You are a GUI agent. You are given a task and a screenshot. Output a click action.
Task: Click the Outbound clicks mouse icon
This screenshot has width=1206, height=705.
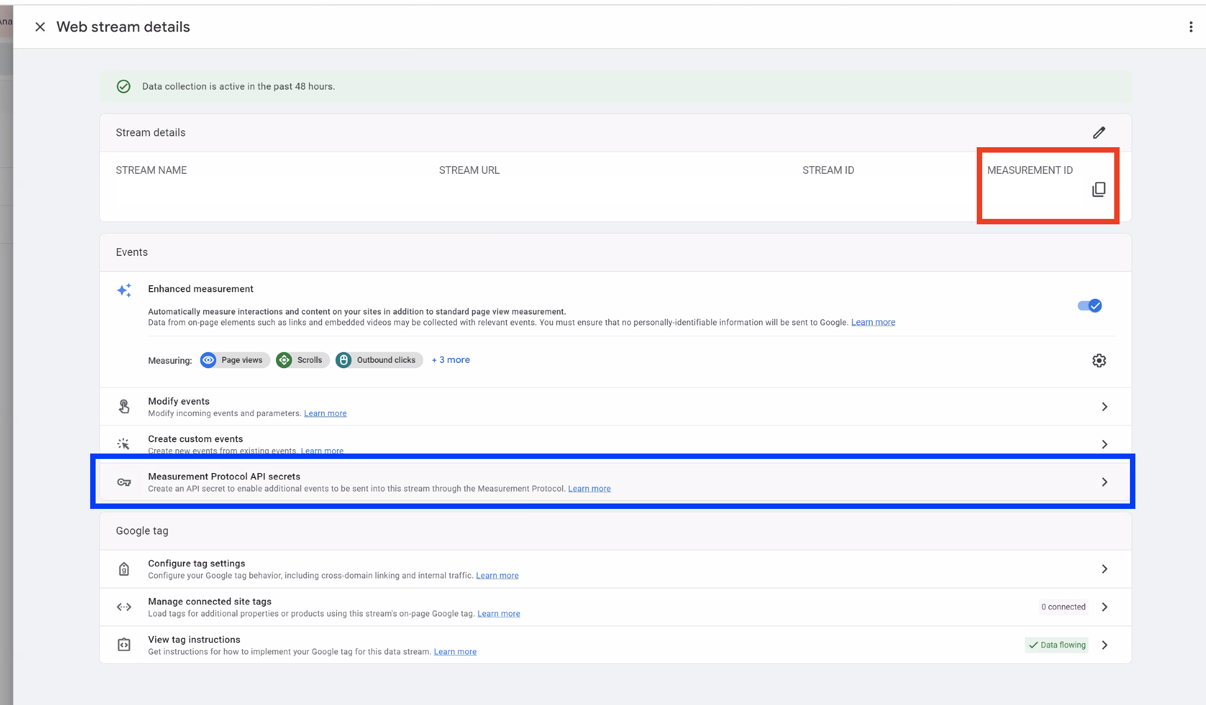tap(343, 360)
